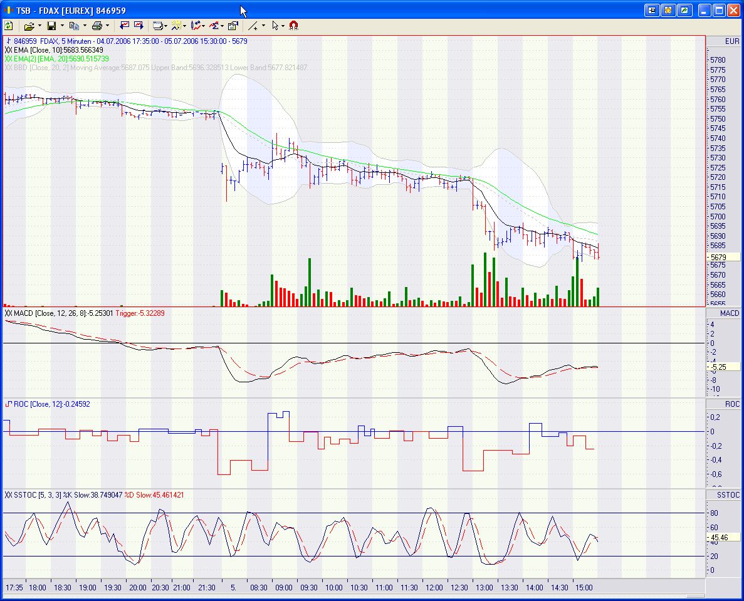
Task: Click the green refresh chart icon
Action: [9, 26]
